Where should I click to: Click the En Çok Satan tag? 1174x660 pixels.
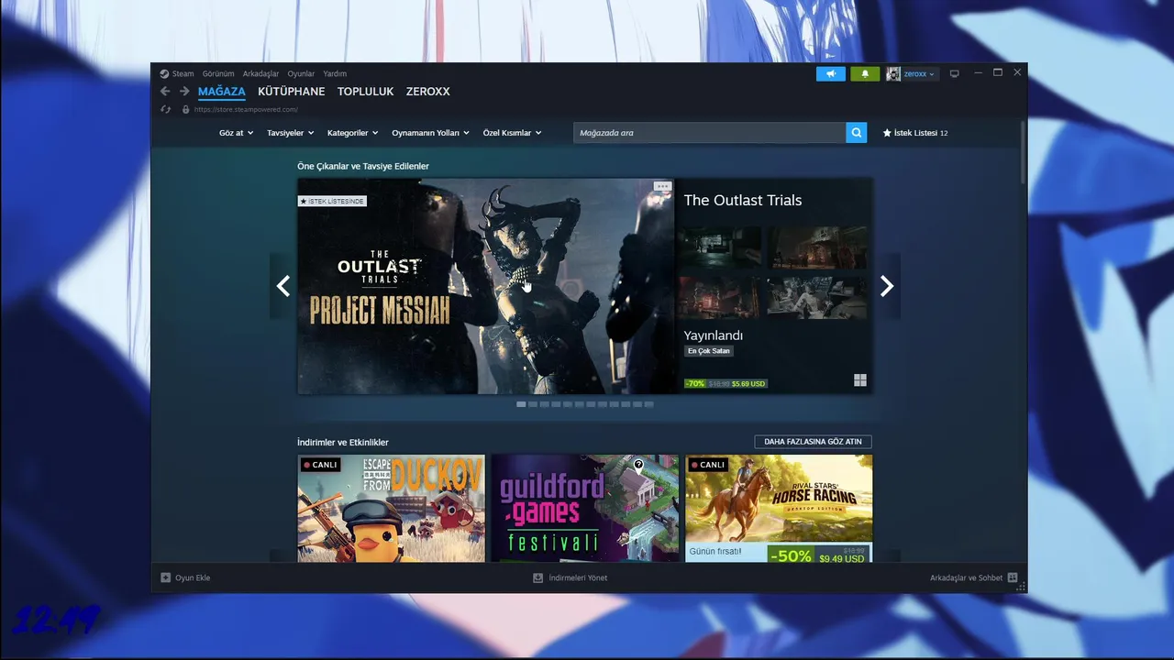click(709, 351)
